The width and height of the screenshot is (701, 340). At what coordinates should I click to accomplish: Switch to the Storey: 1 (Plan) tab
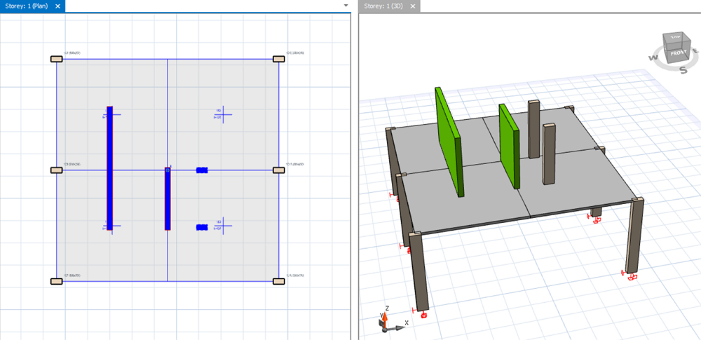[x=27, y=6]
